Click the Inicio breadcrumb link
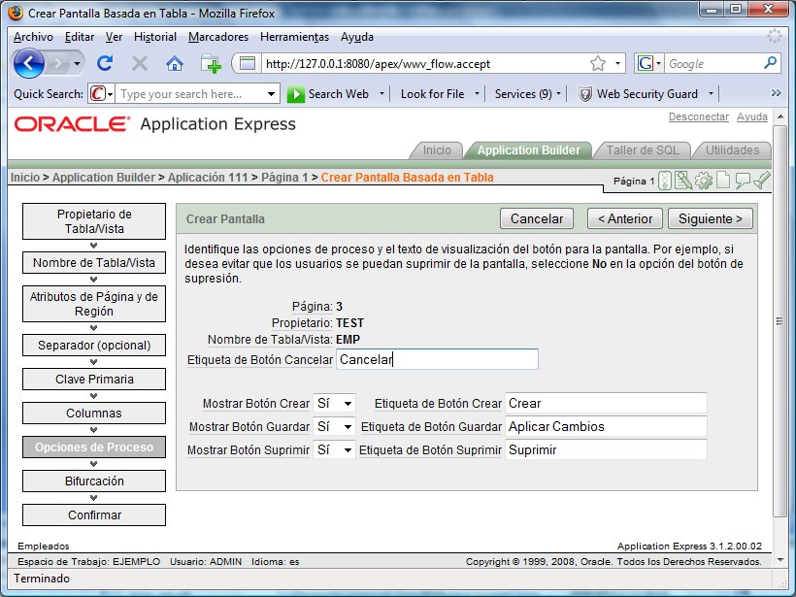The height and width of the screenshot is (597, 796). click(x=25, y=178)
